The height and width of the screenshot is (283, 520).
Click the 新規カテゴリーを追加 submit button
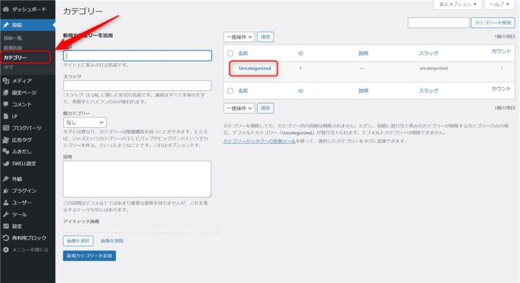tap(89, 256)
